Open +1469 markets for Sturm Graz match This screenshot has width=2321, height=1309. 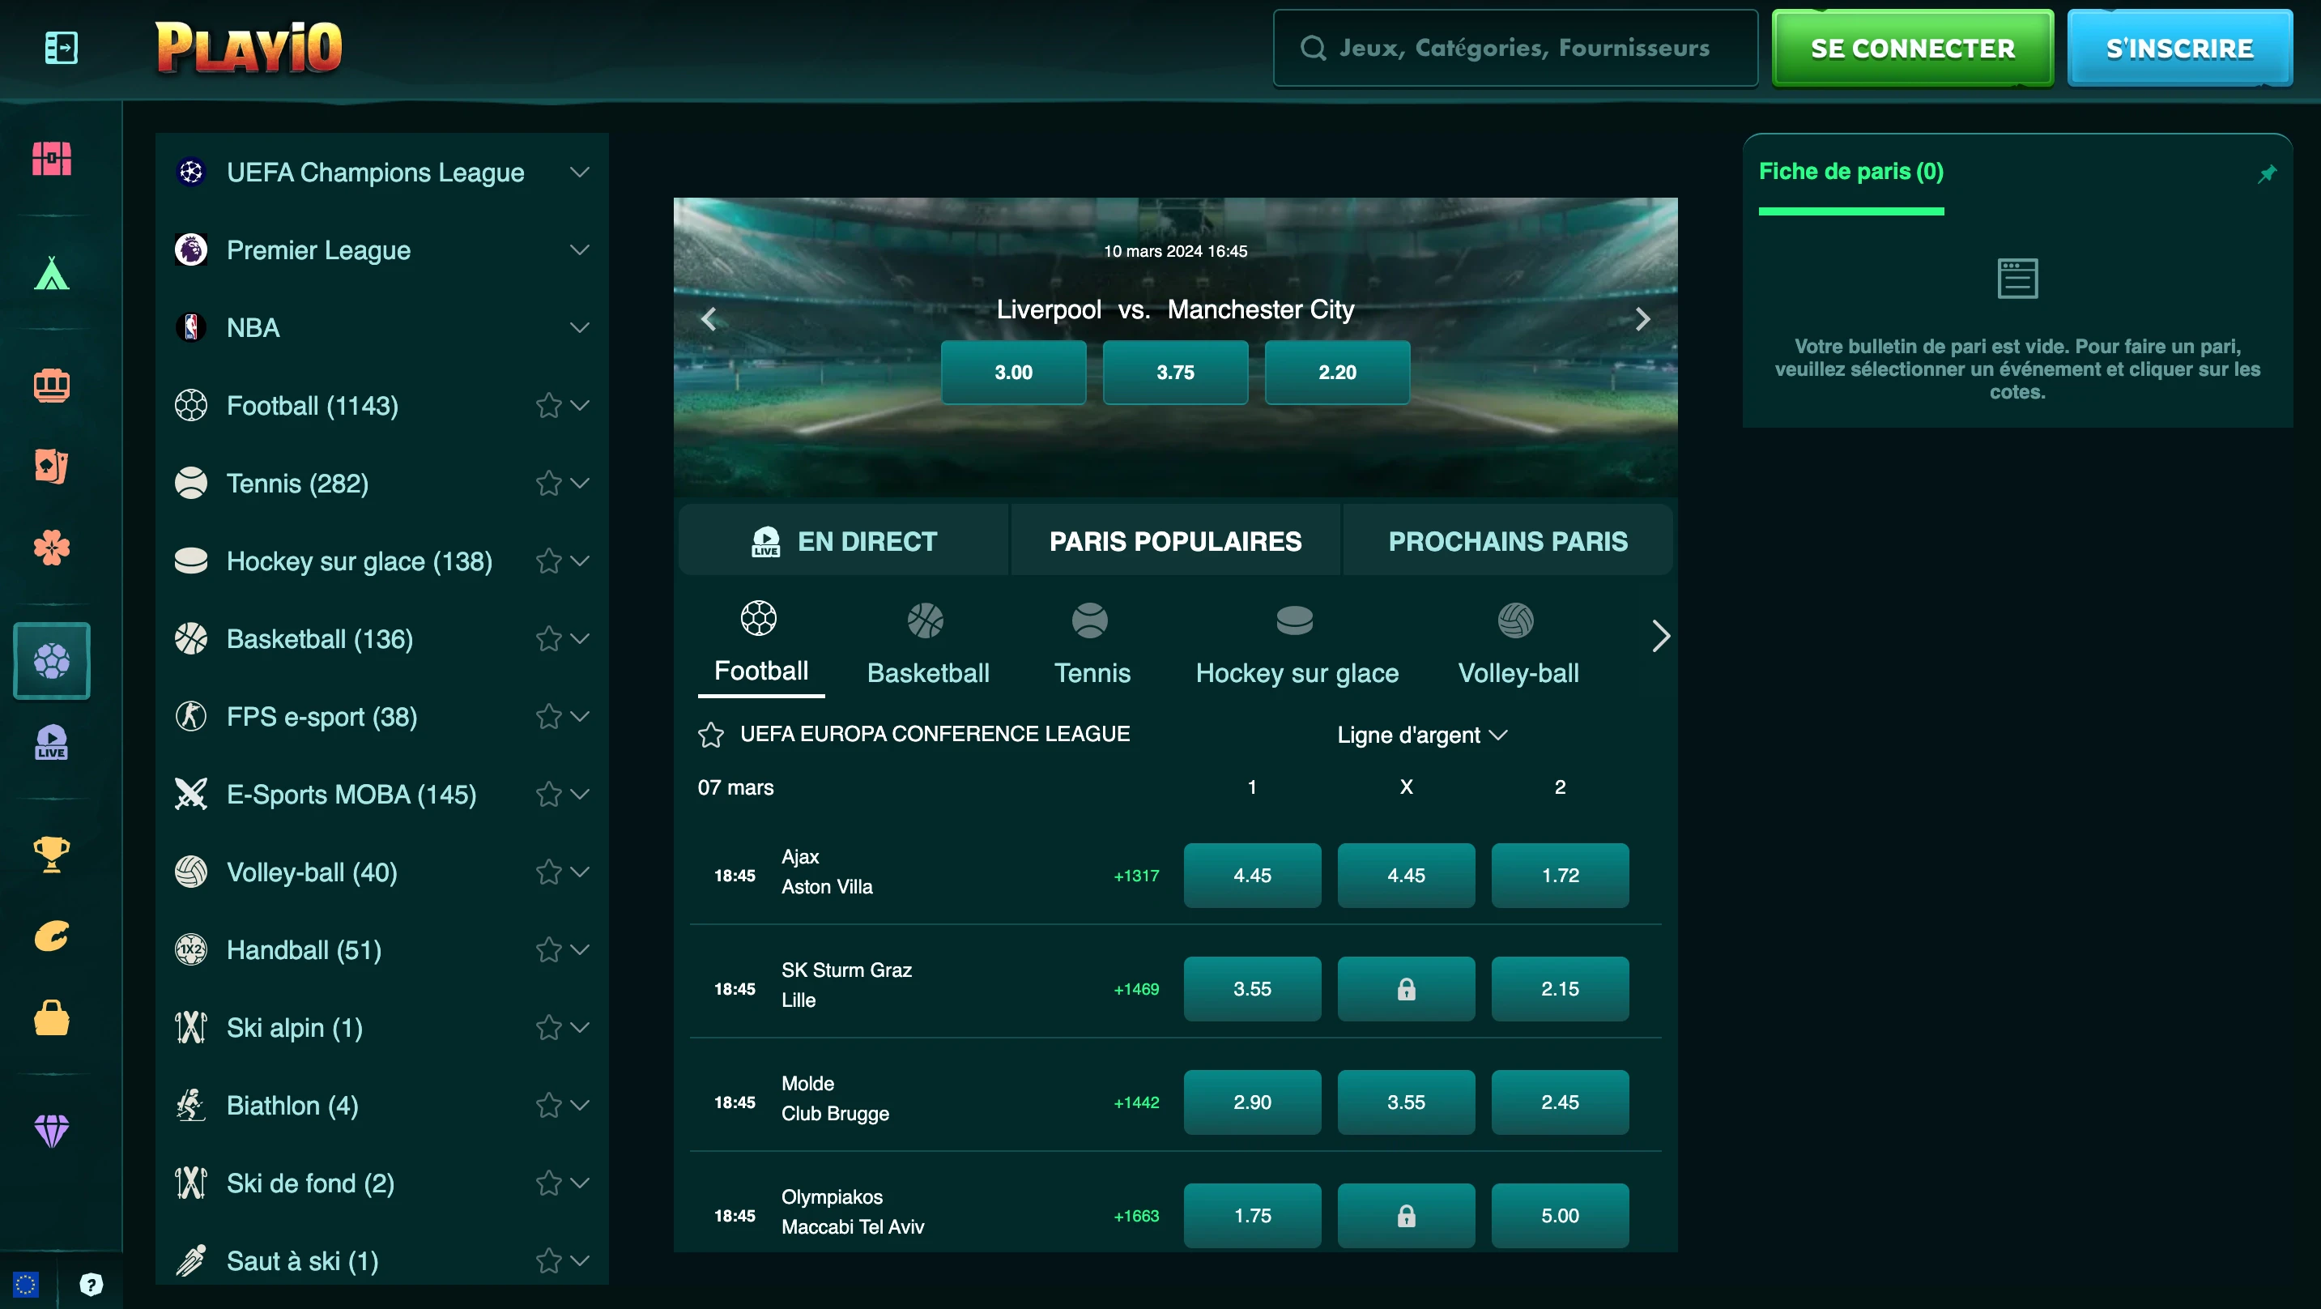coord(1136,989)
